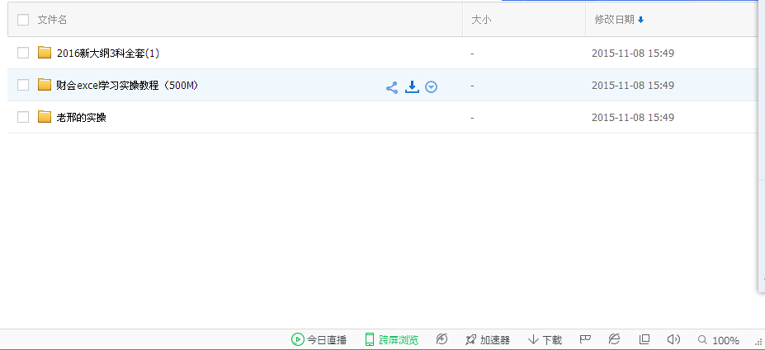Open 今日直播 in the status bar

point(319,339)
